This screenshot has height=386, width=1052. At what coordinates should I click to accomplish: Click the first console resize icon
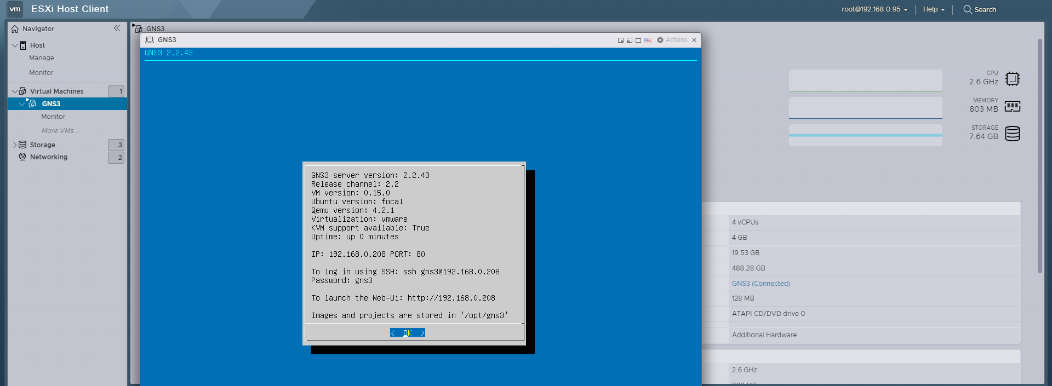coord(620,40)
